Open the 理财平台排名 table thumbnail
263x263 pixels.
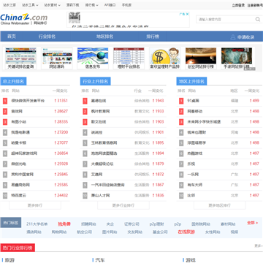tap(129, 58)
